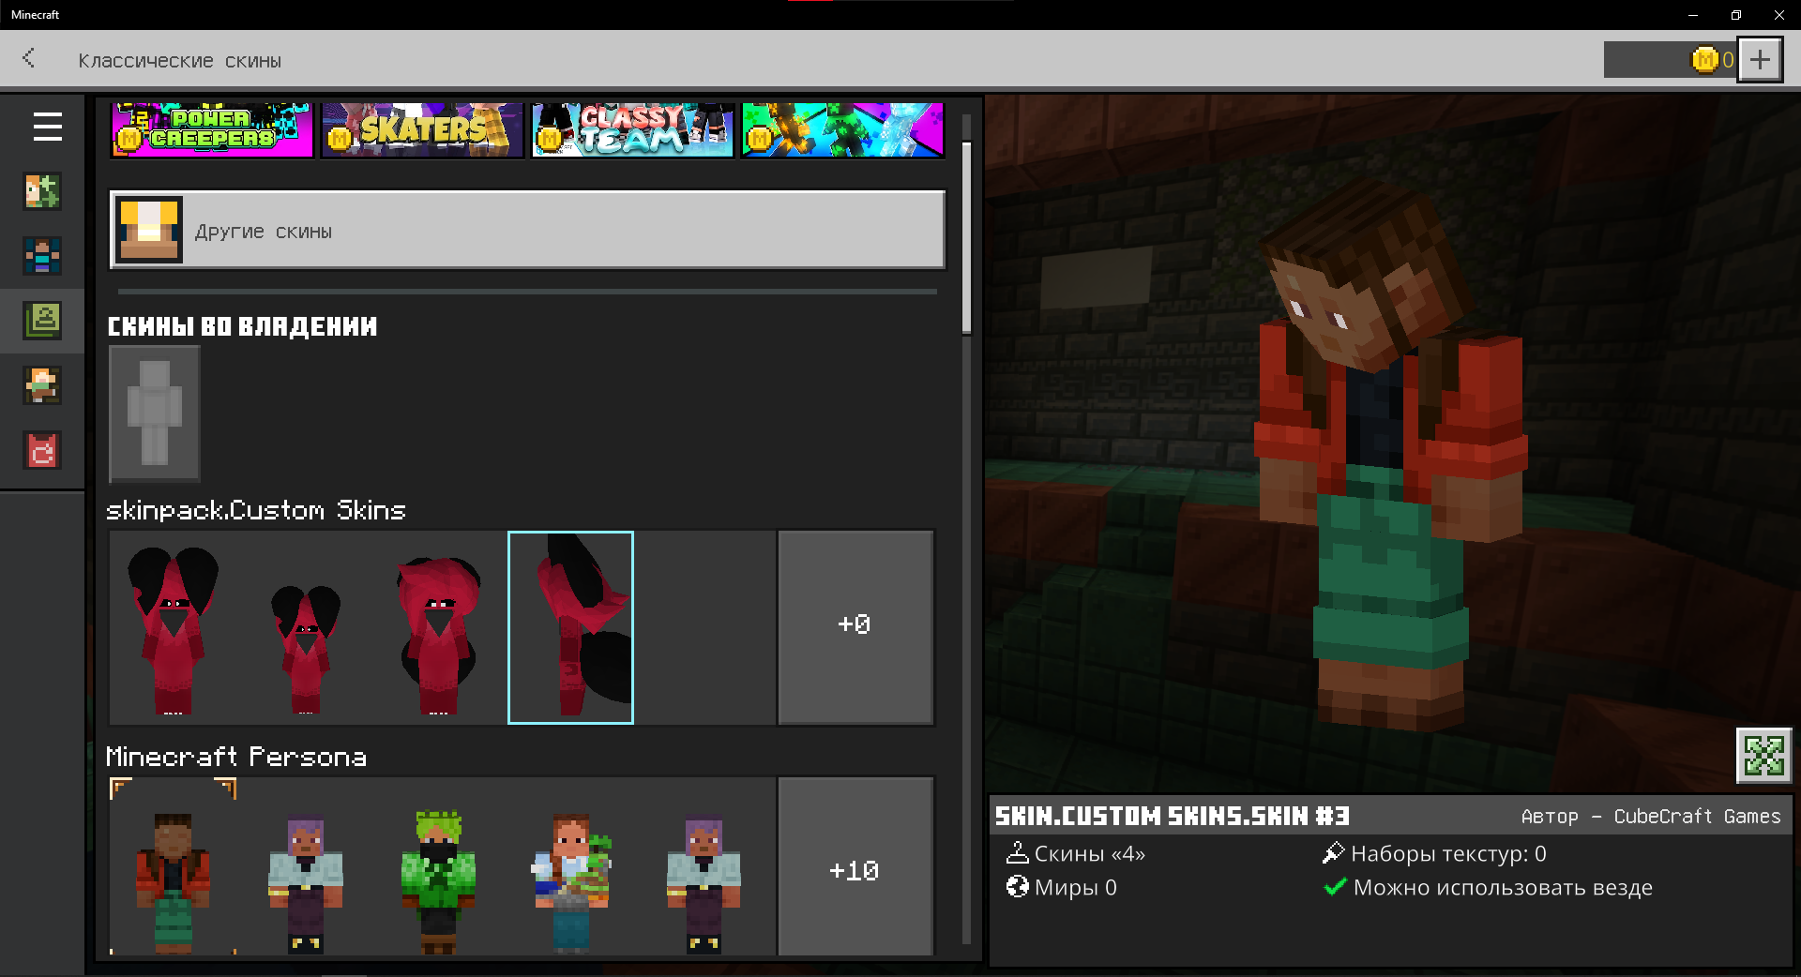Screen dimensions: 1801x977
Task: Click the green grid icon on the preview
Action: (x=1763, y=755)
